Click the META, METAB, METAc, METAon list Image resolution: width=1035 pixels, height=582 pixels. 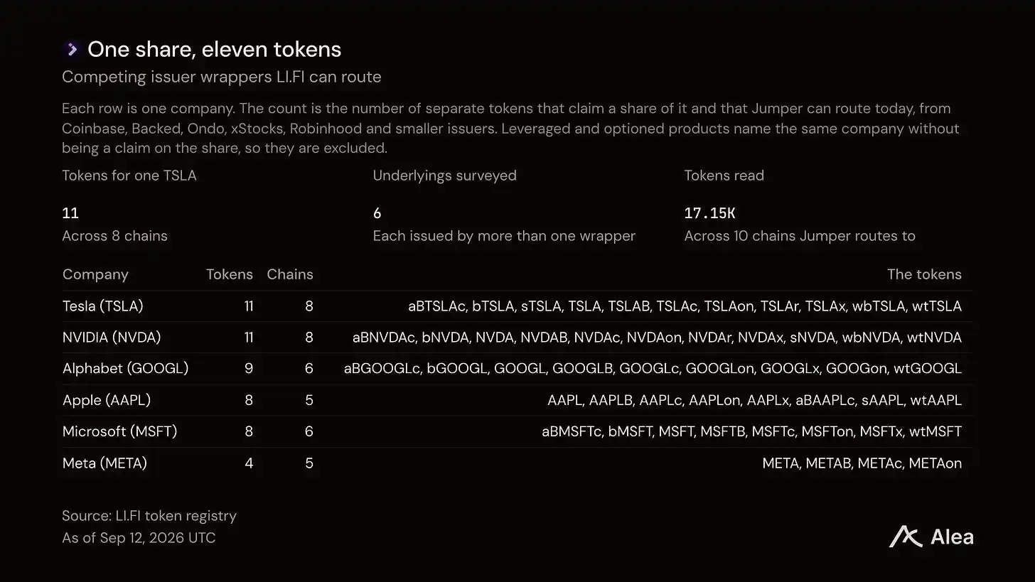862,463
